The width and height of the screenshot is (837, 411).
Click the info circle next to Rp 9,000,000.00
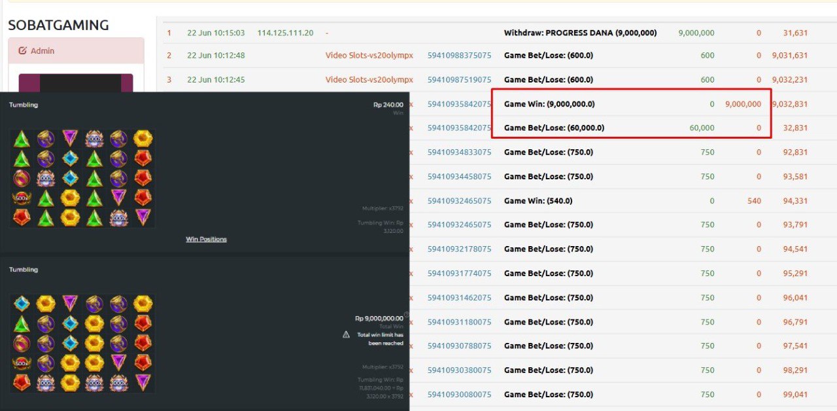click(x=407, y=315)
